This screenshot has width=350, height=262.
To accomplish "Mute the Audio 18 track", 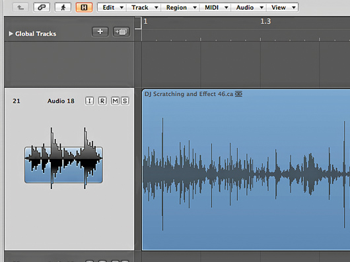I will (x=115, y=101).
